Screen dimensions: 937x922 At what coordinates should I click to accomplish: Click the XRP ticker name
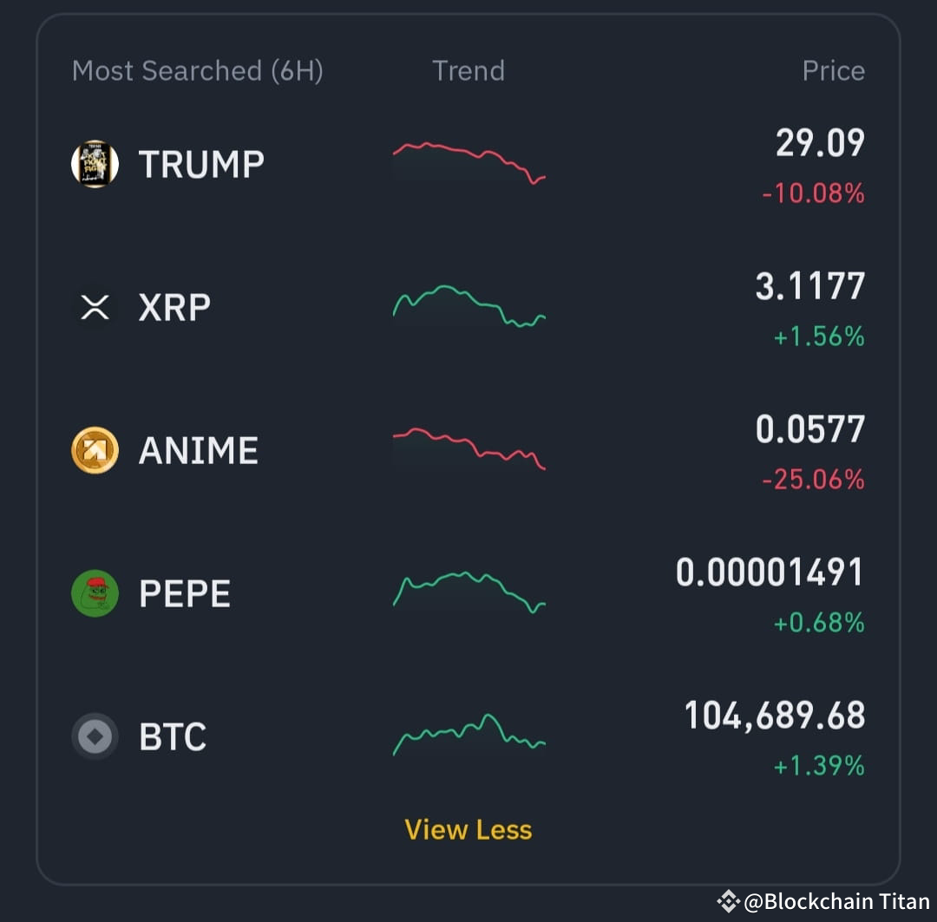pos(174,306)
